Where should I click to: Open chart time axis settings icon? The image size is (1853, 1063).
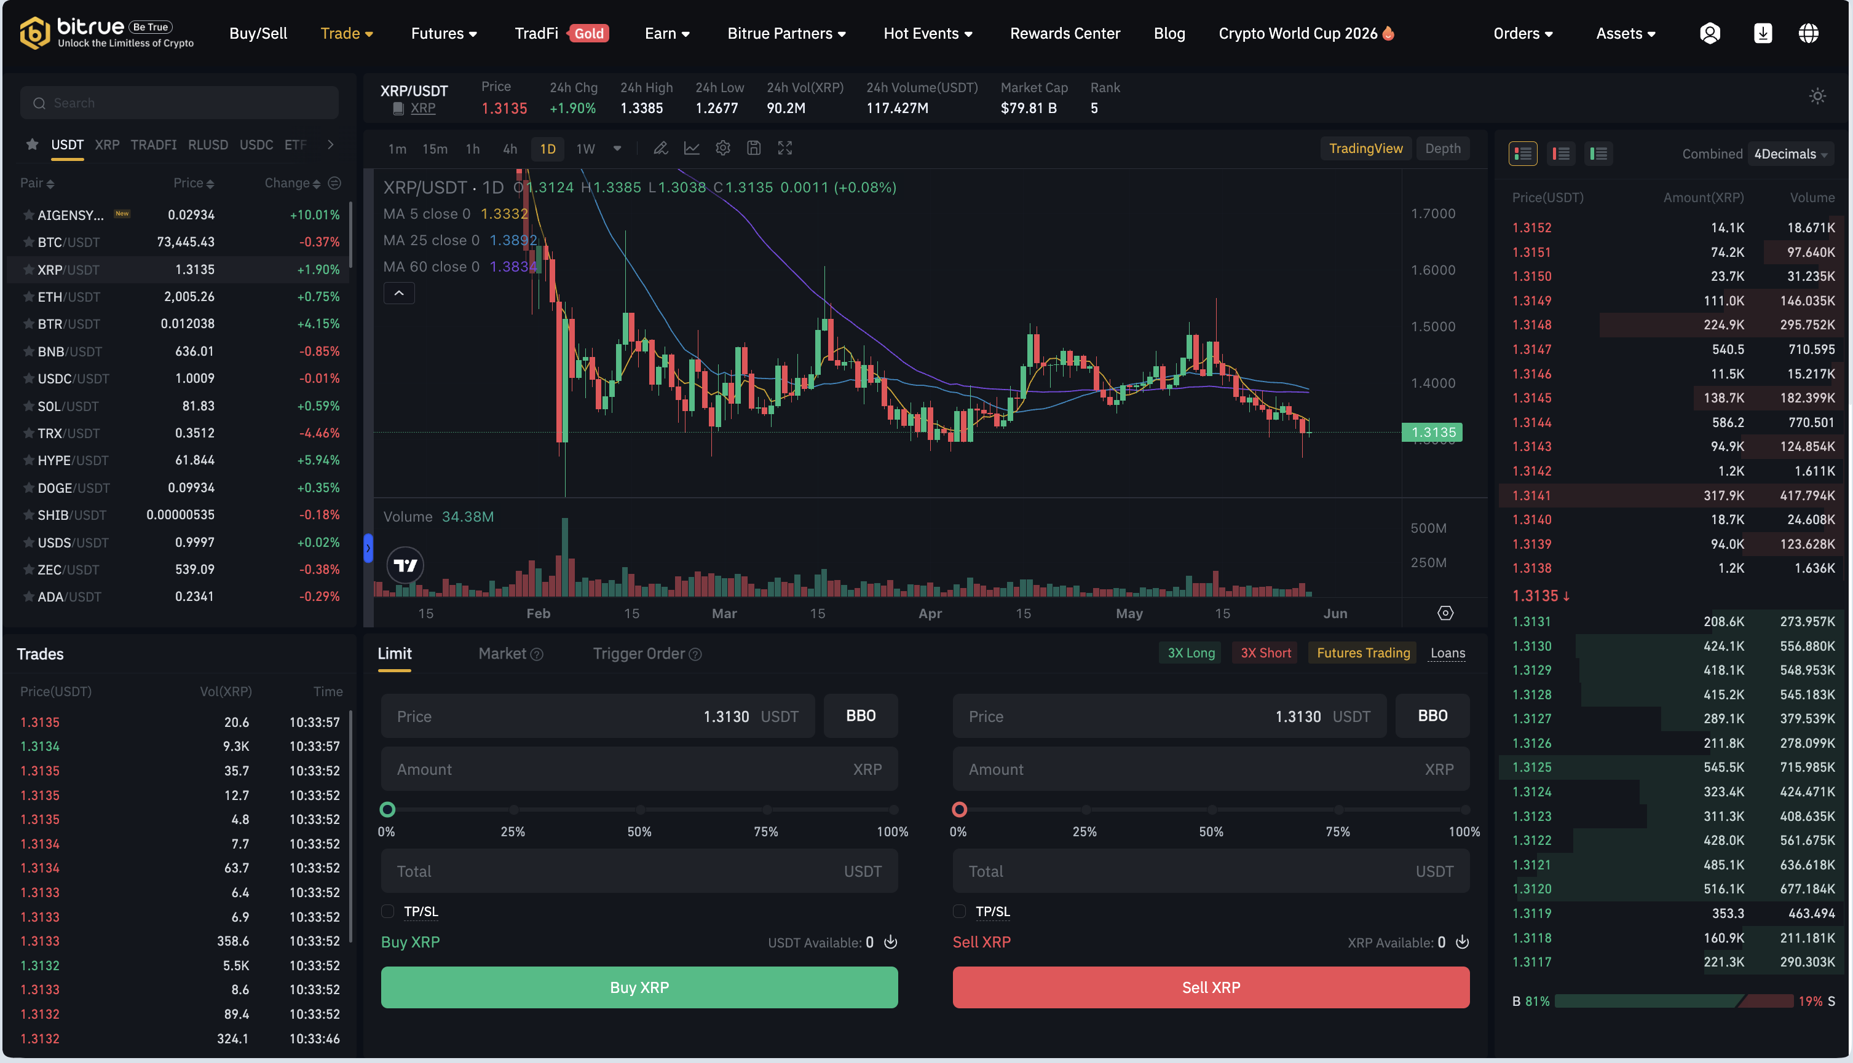tap(1445, 613)
